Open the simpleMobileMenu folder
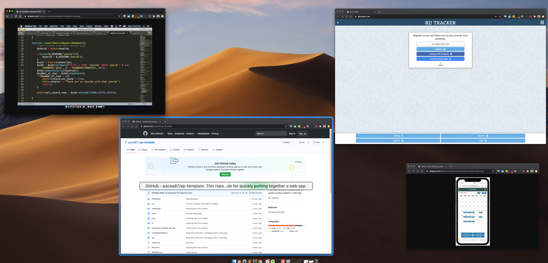The height and width of the screenshot is (263, 548). pos(159,233)
